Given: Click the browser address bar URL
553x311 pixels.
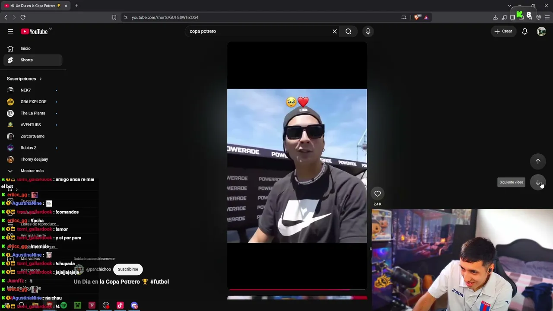Looking at the screenshot, I should coord(165,17).
